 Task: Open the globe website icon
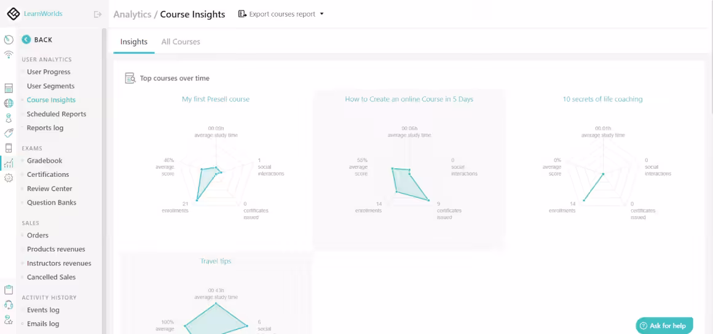(9, 103)
